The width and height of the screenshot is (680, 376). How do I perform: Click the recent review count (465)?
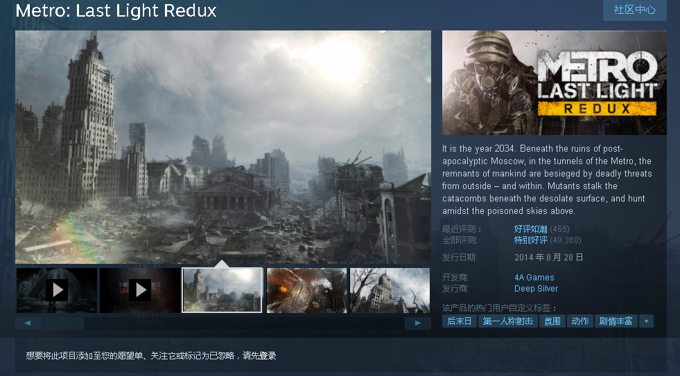pyautogui.click(x=559, y=229)
